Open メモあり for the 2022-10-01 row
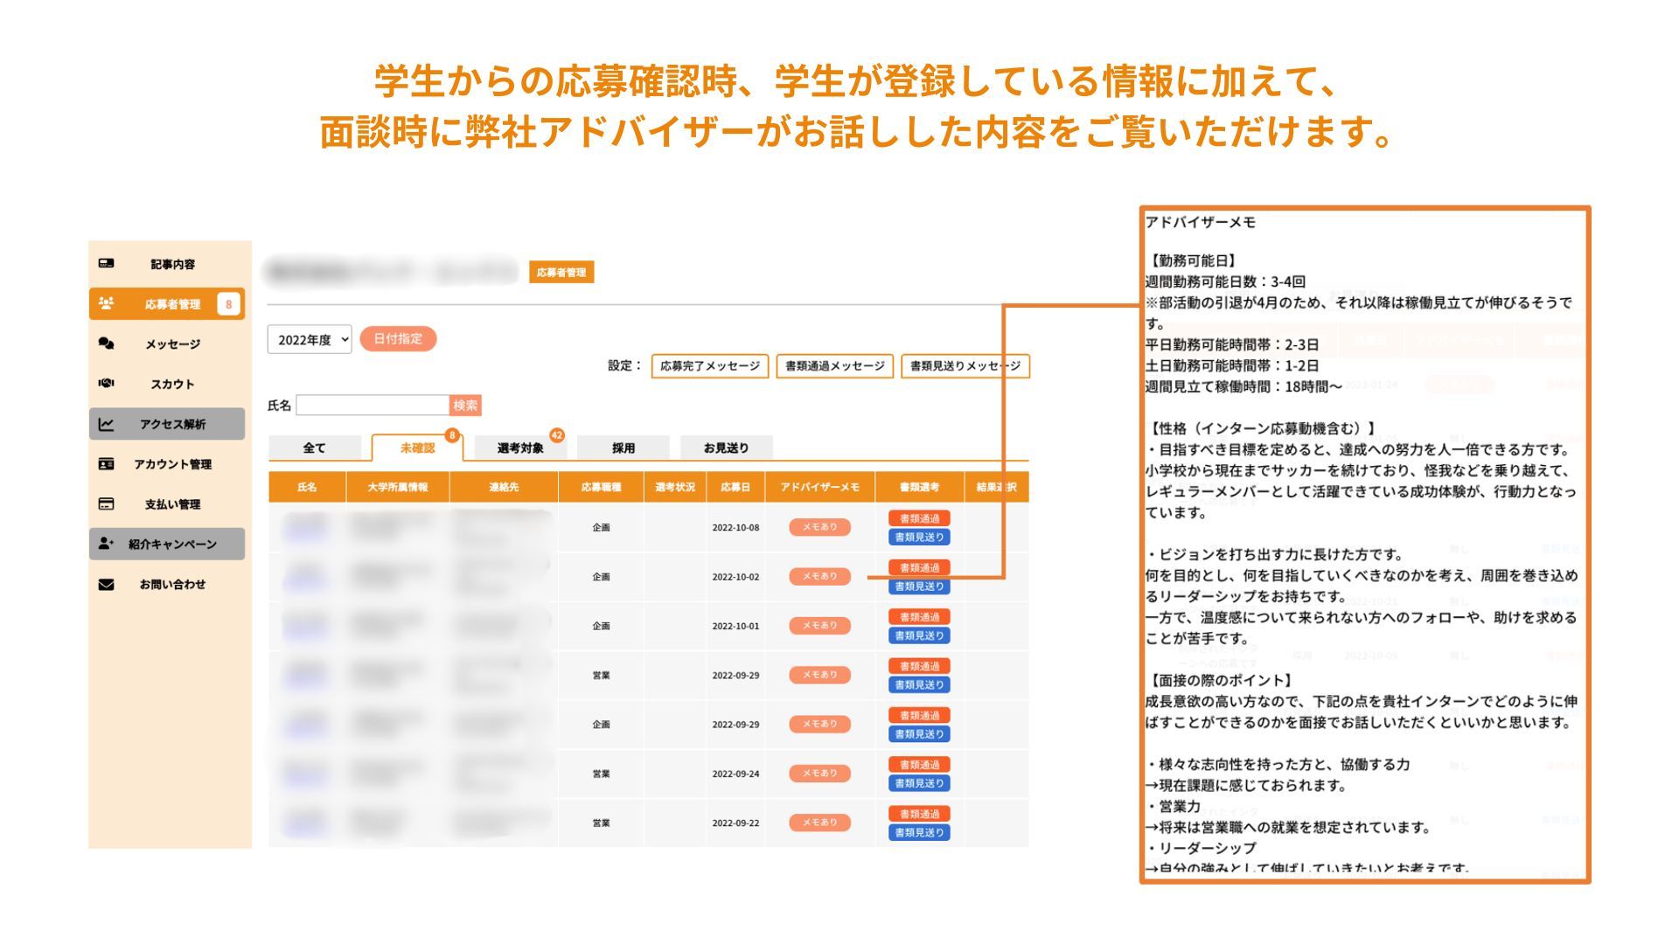 coord(819,625)
